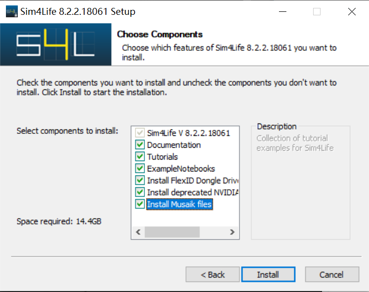Select the Documentation list entry
The height and width of the screenshot is (292, 369).
[x=174, y=145]
